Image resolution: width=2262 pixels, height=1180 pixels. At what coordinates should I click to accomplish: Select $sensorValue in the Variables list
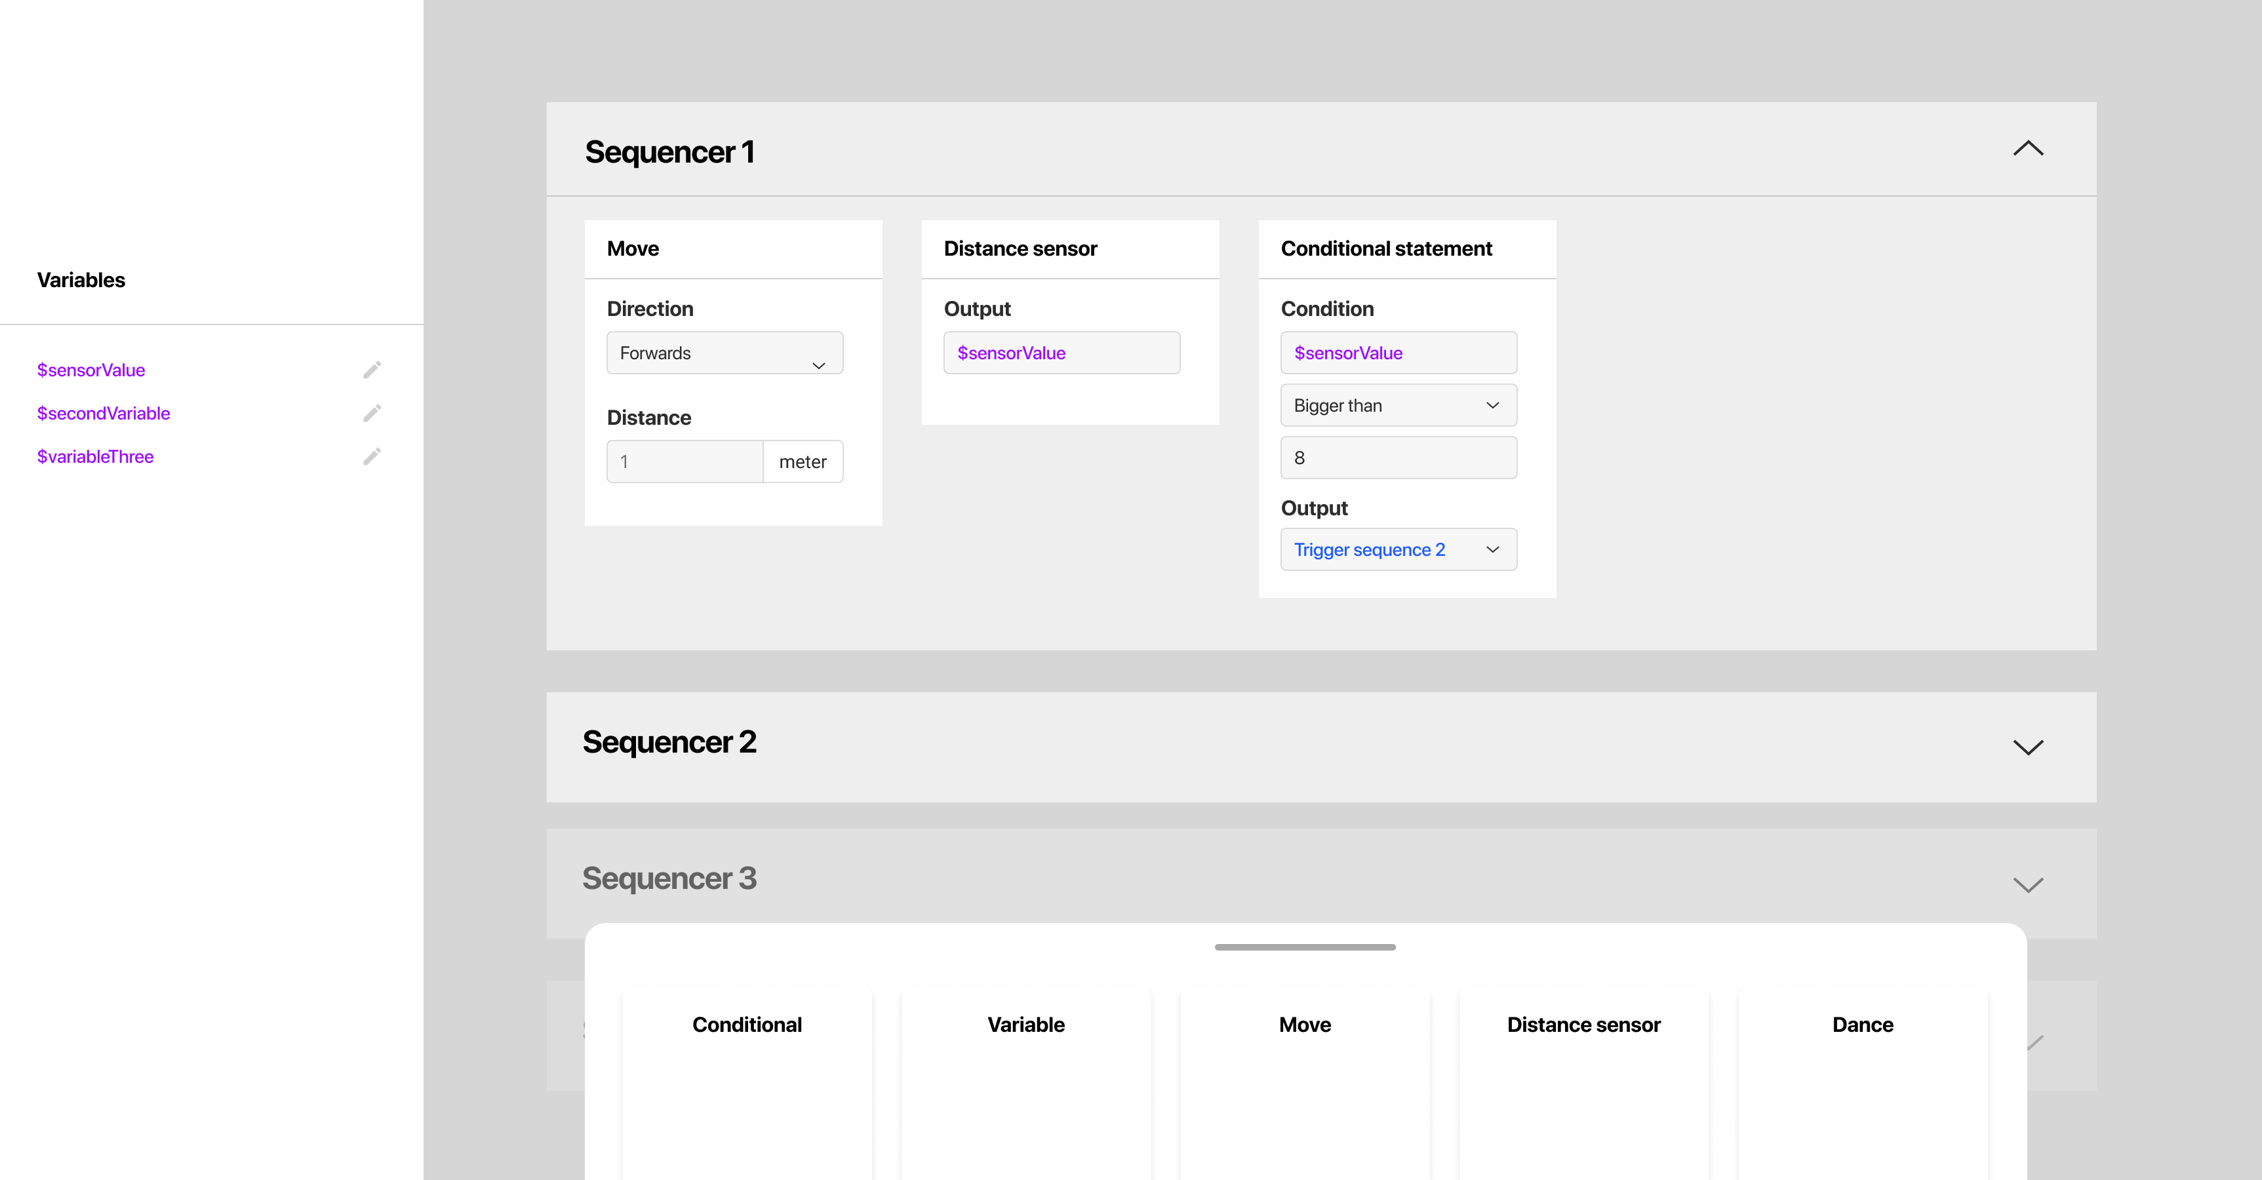[x=90, y=368]
